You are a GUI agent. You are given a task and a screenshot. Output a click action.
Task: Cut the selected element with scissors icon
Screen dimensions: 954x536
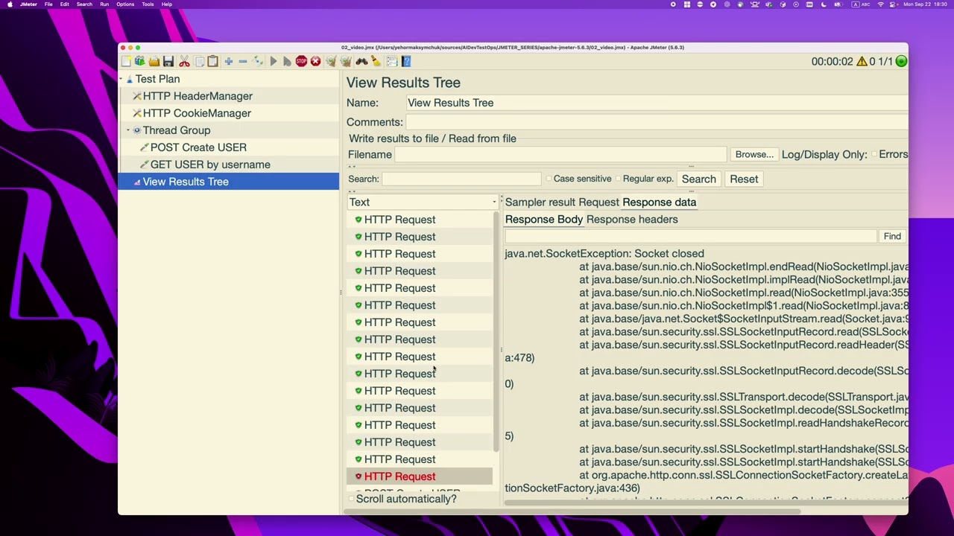[184, 62]
